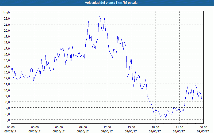Click the 17,0 y-axis value
Viewport: 214px width, 134px height.
(x=7, y=48)
